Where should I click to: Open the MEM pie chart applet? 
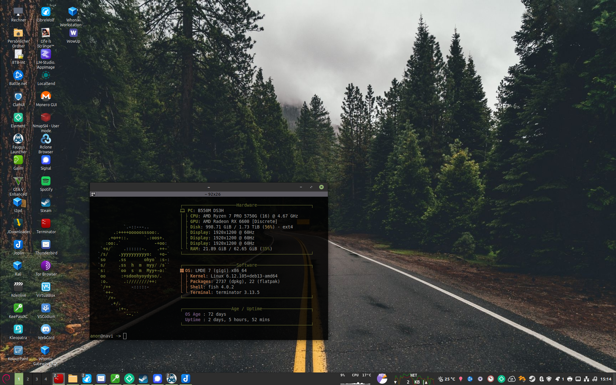382,379
